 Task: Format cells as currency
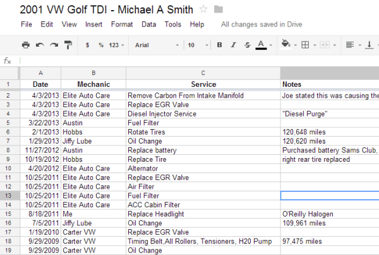pyautogui.click(x=87, y=45)
